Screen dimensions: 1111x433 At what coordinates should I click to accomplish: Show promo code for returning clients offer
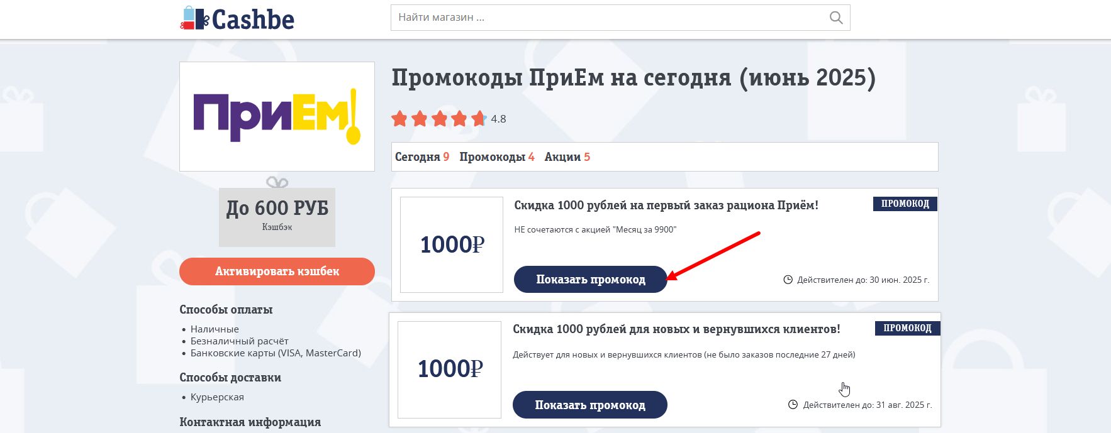590,405
